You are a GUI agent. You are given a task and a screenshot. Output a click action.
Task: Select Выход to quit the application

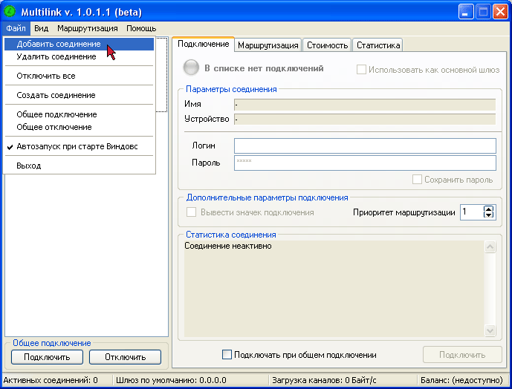point(79,166)
